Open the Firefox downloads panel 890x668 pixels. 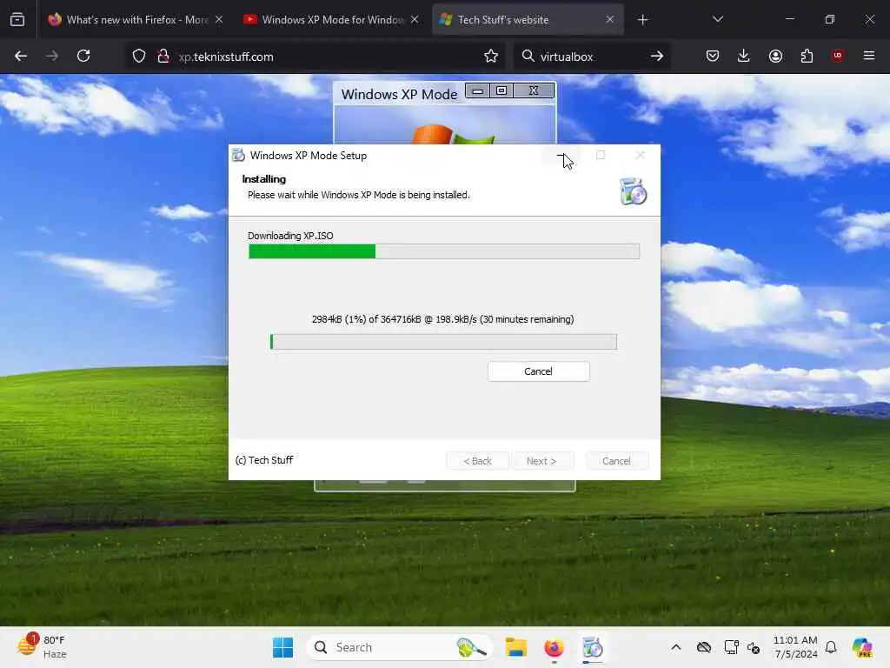[x=744, y=56]
